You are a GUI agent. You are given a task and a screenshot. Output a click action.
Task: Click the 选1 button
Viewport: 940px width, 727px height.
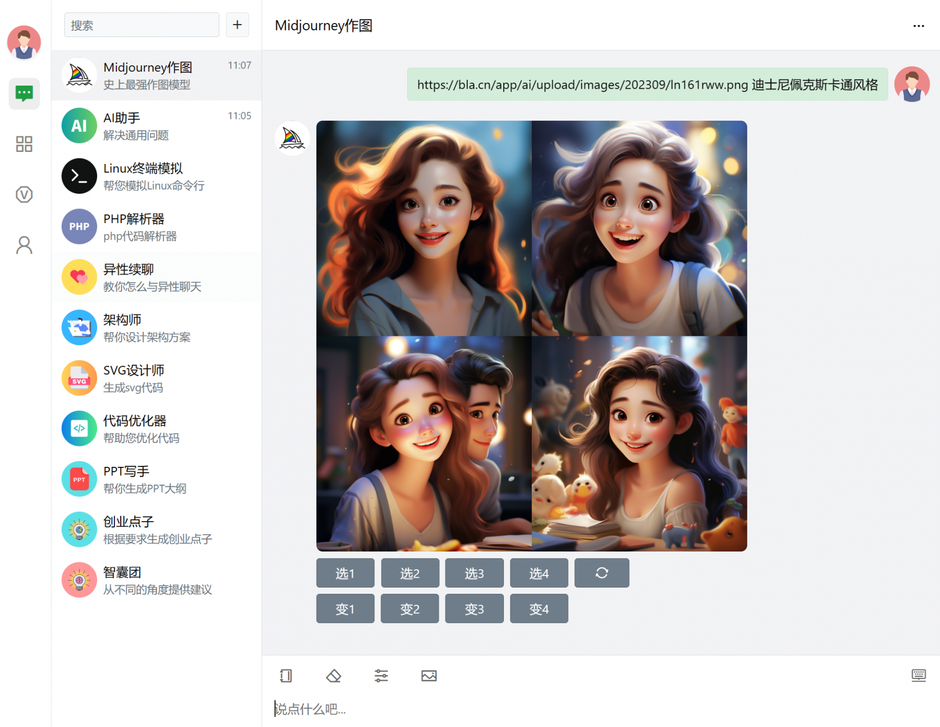[345, 573]
